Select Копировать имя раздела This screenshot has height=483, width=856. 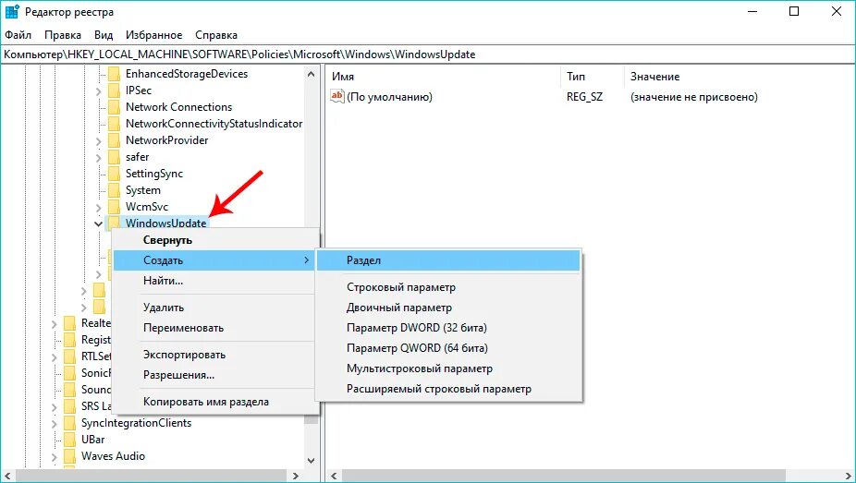pos(214,402)
